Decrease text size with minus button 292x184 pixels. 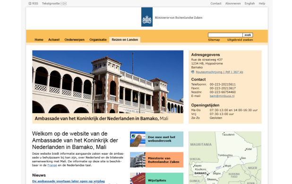(x=62, y=3)
